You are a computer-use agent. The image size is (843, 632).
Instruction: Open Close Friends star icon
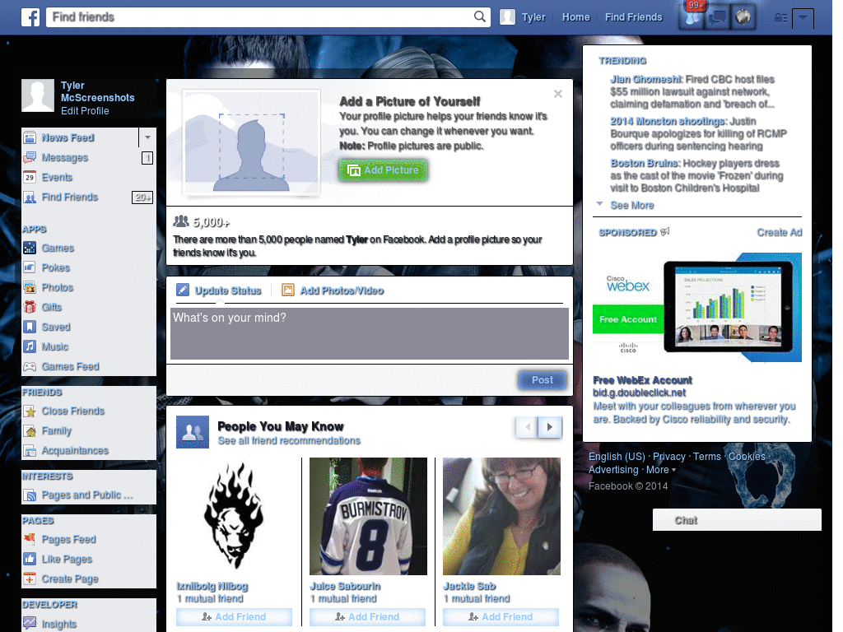(30, 411)
